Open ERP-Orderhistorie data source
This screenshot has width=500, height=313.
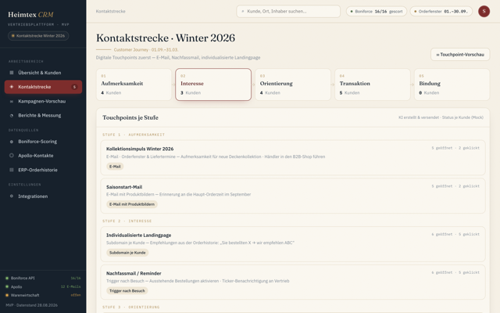(x=43, y=170)
